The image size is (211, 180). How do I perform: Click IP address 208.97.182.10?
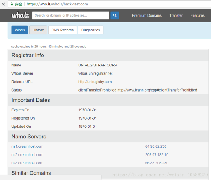157,155
